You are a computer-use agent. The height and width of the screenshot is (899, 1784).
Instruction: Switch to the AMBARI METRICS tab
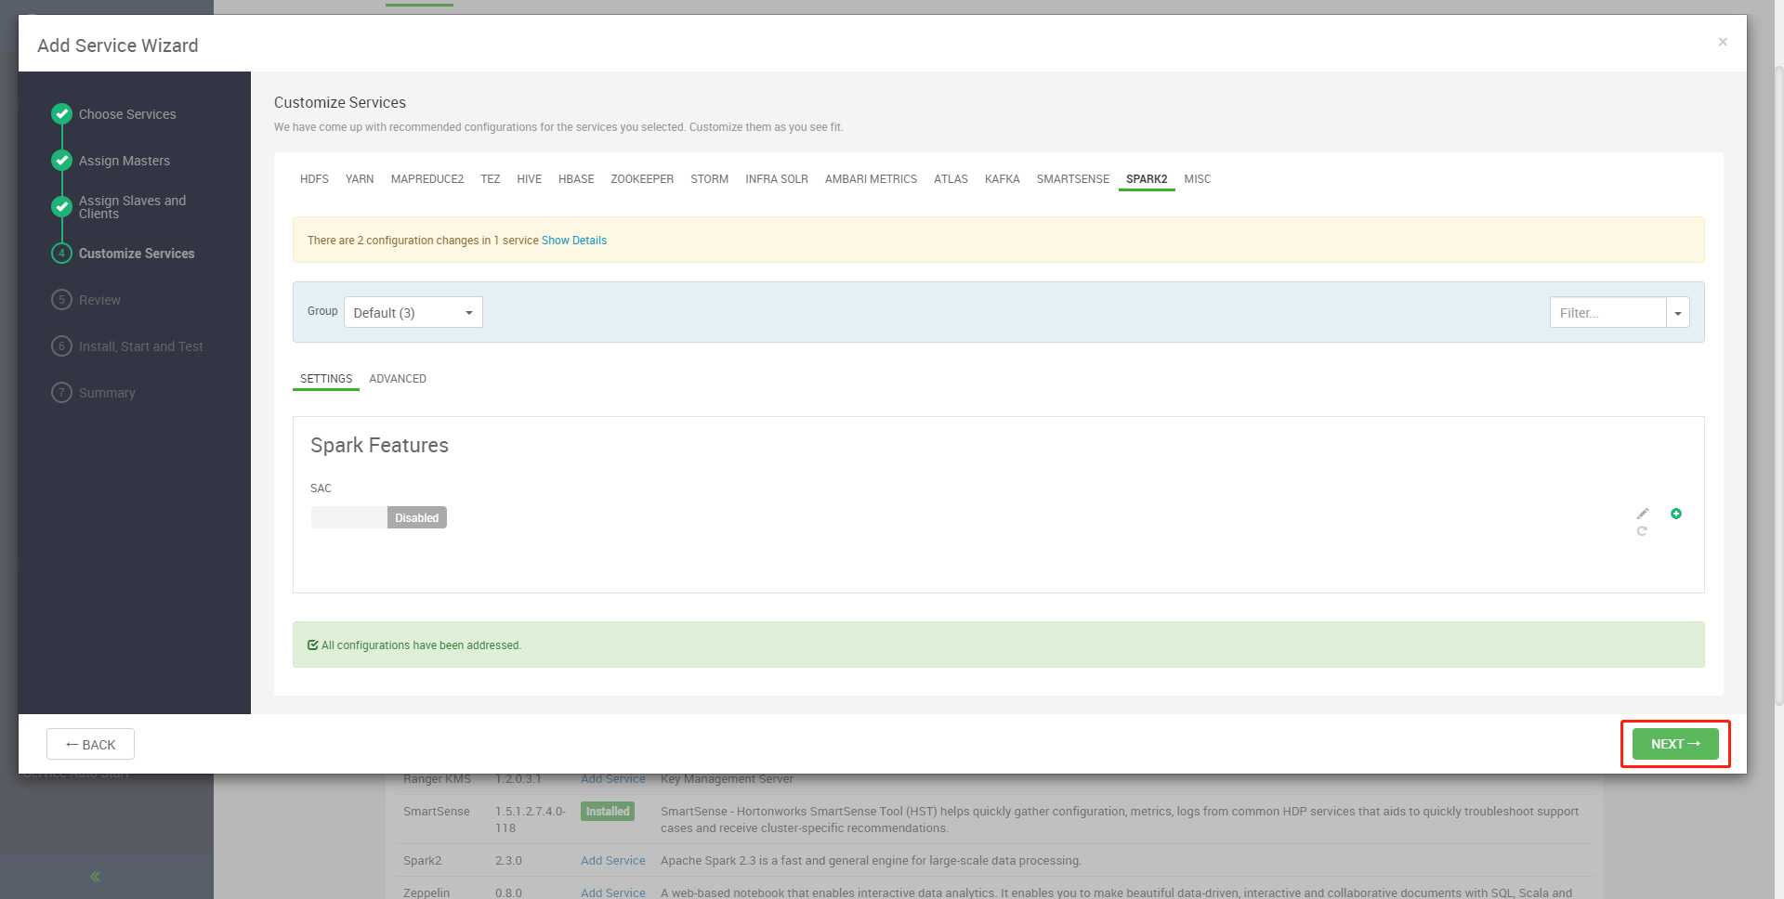tap(871, 179)
